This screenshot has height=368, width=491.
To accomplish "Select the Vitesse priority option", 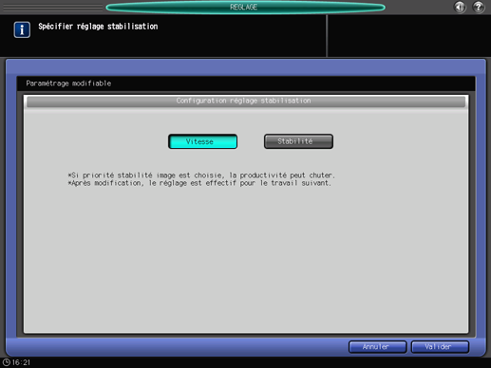I will (x=202, y=141).
